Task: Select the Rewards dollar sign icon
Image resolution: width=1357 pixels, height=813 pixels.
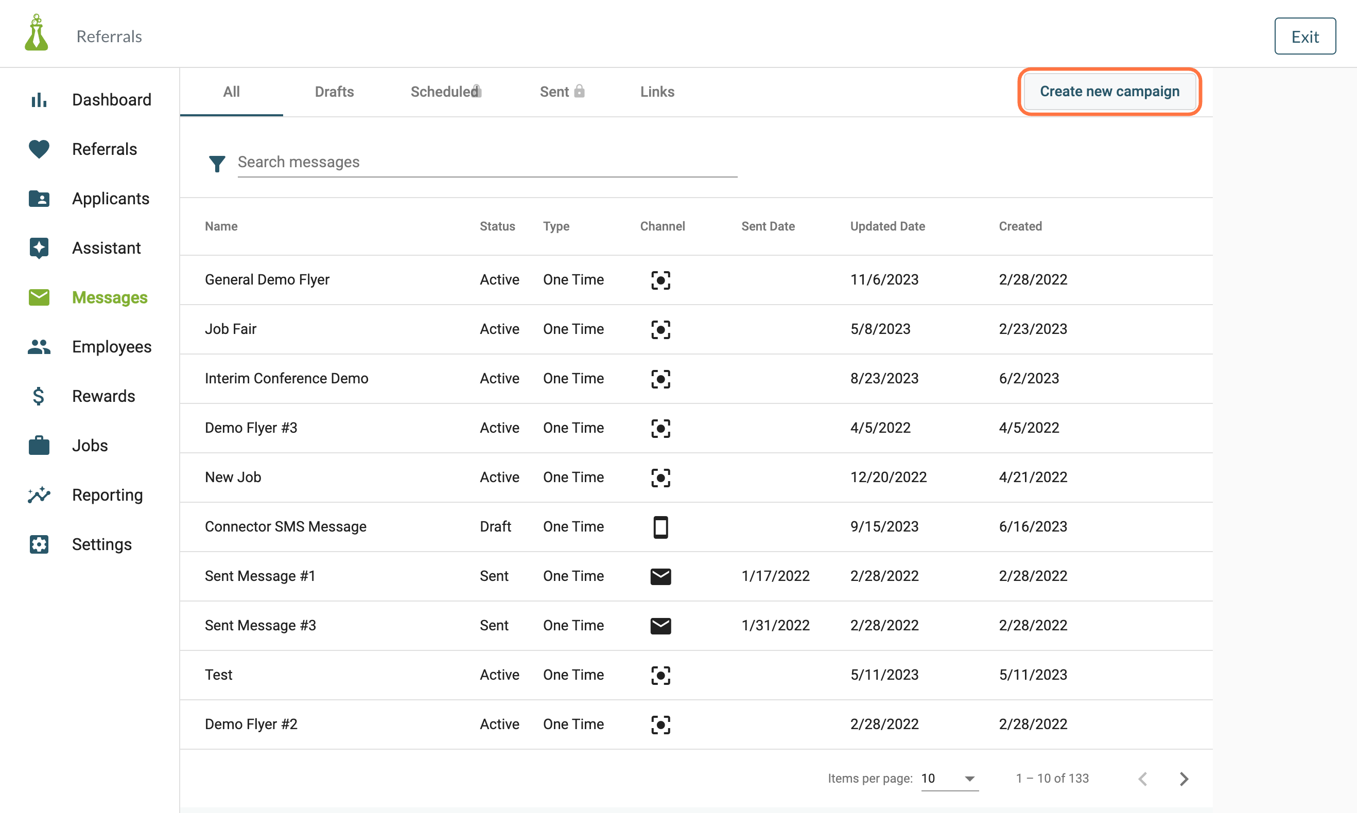Action: 39,396
